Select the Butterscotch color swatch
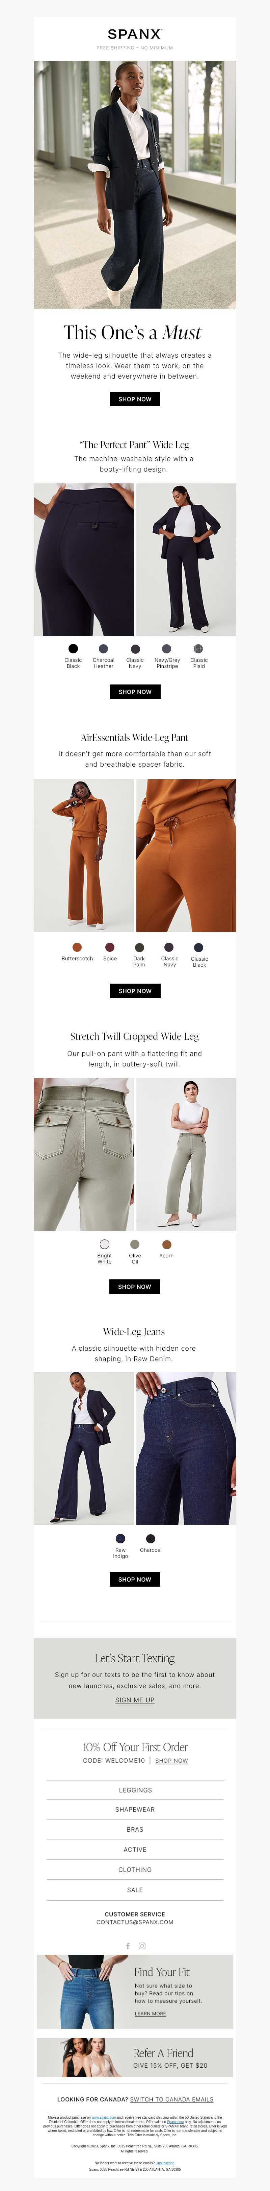The image size is (270, 2191). point(77,947)
